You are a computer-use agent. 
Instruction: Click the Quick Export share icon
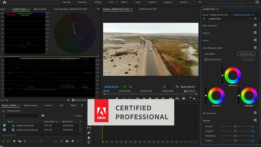click(257, 2)
